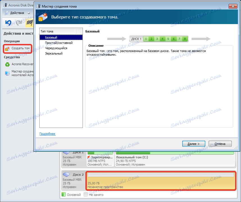Click the Диск 1 label in disk map
This screenshot has width=241, height=202.
click(78, 152)
